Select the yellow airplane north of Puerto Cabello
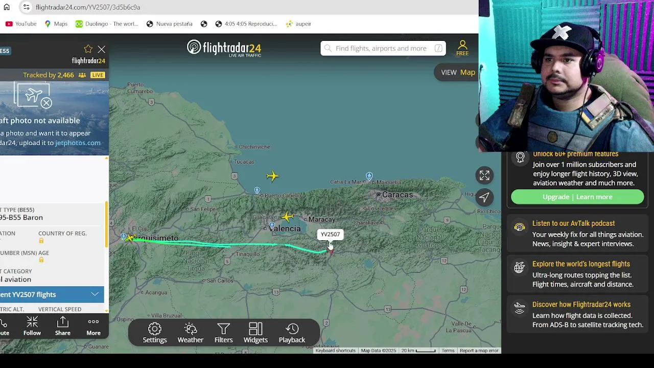 [272, 176]
